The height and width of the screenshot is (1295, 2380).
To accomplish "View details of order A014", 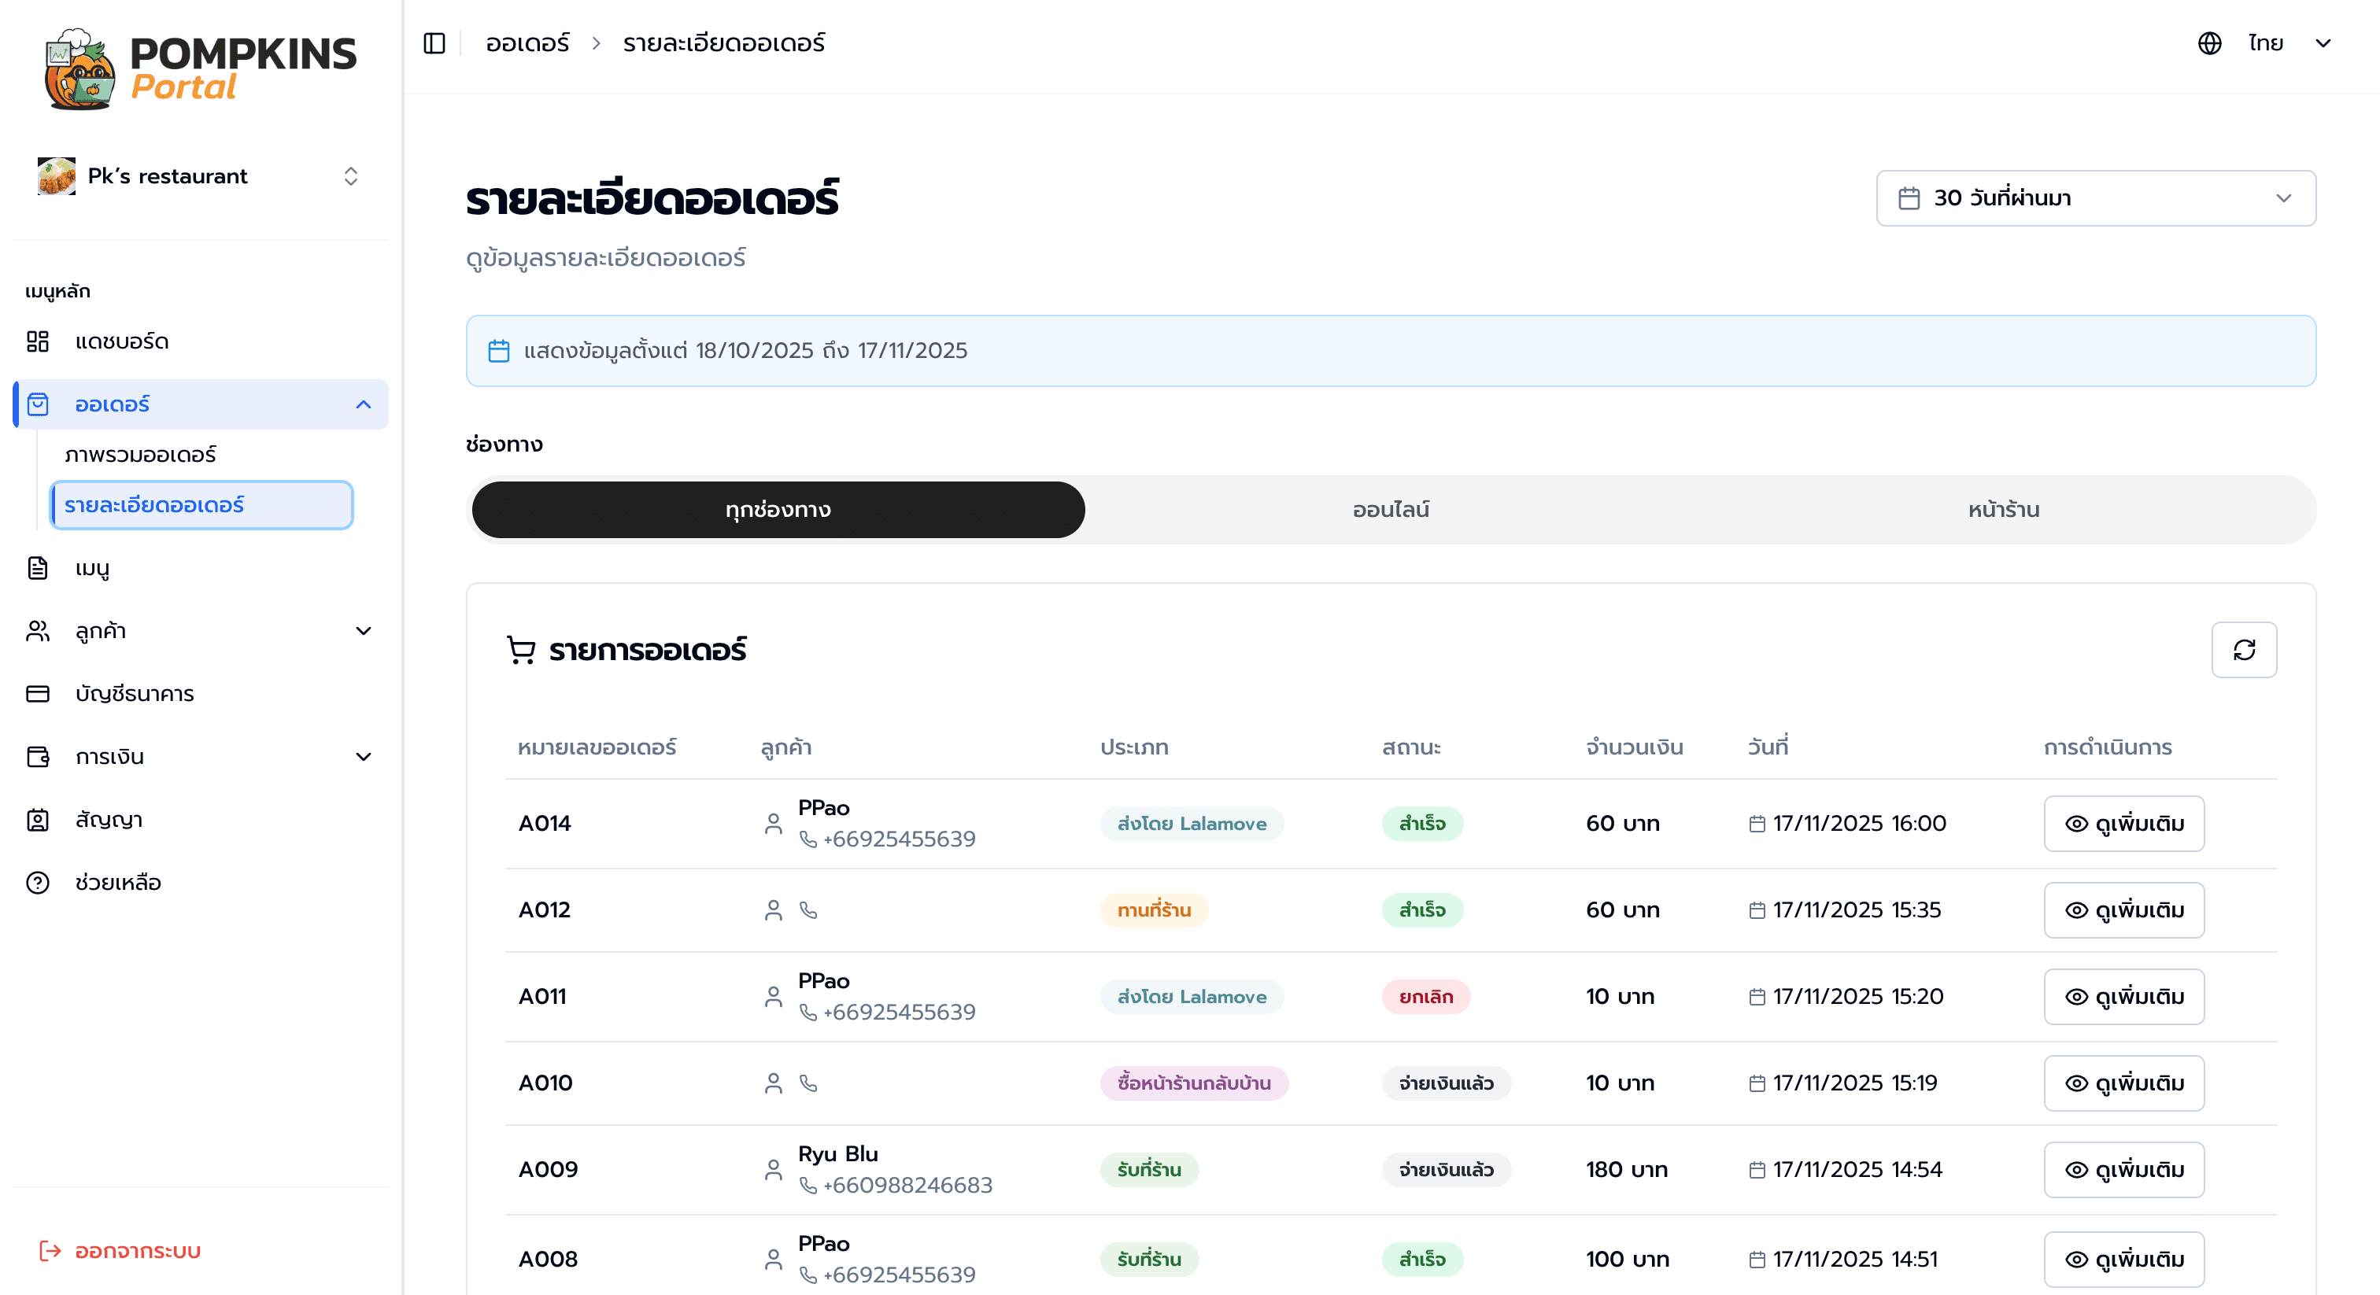I will pos(2123,823).
